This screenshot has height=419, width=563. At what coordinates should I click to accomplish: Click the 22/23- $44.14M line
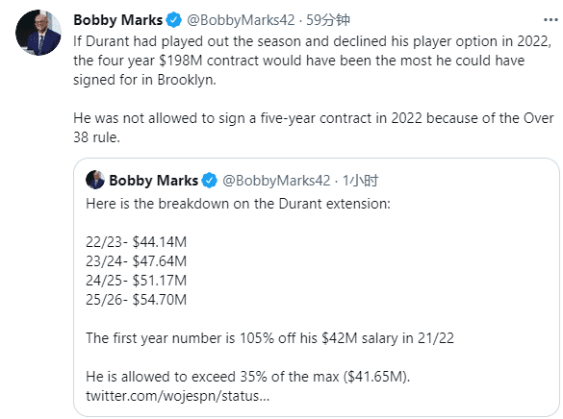(x=136, y=242)
